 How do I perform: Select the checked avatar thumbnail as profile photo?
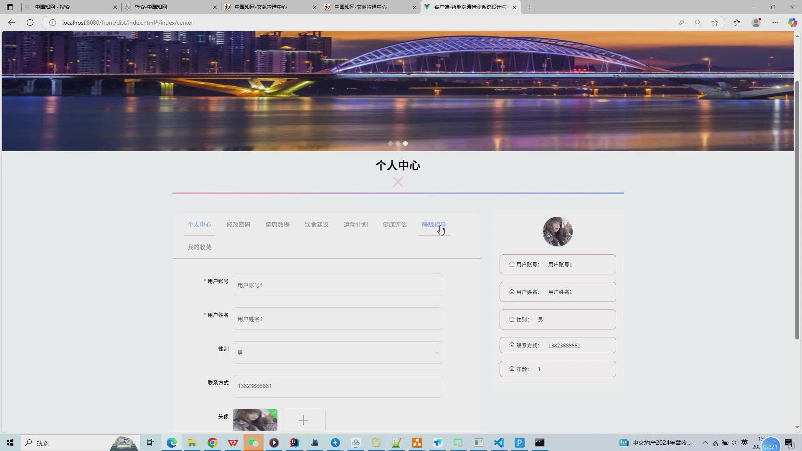[x=255, y=420]
